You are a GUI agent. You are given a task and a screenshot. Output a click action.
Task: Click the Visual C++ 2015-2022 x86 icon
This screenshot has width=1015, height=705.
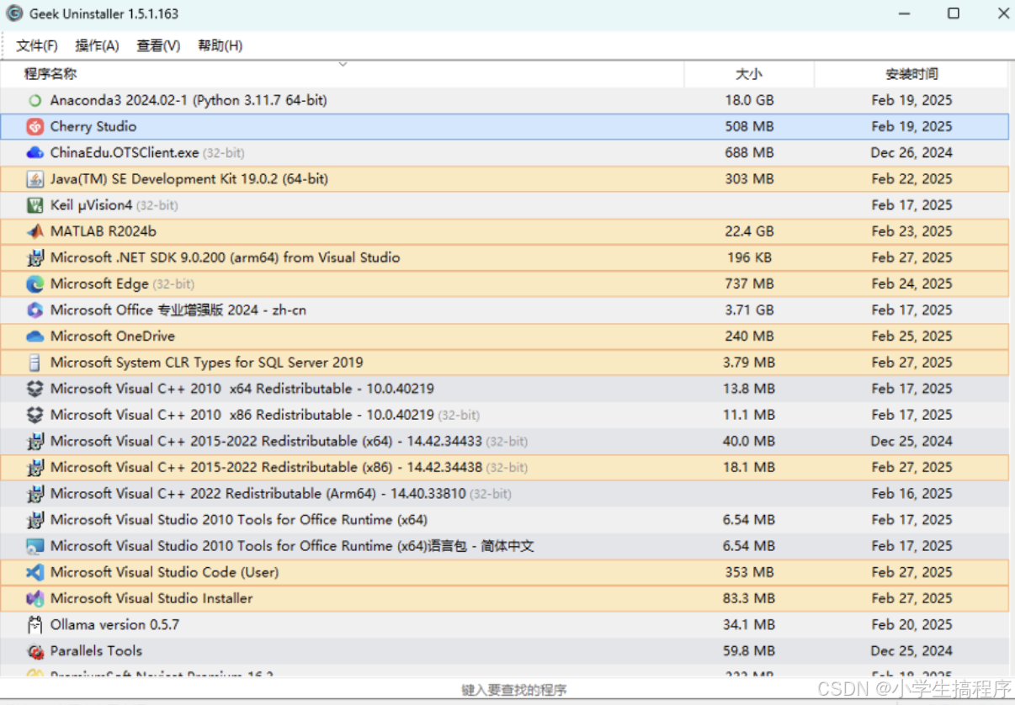[x=35, y=467]
